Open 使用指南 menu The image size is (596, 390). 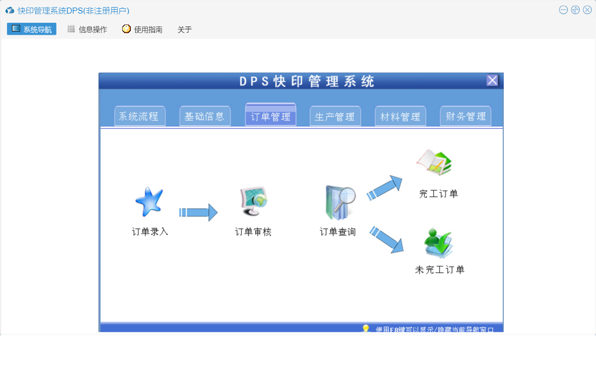(x=143, y=29)
